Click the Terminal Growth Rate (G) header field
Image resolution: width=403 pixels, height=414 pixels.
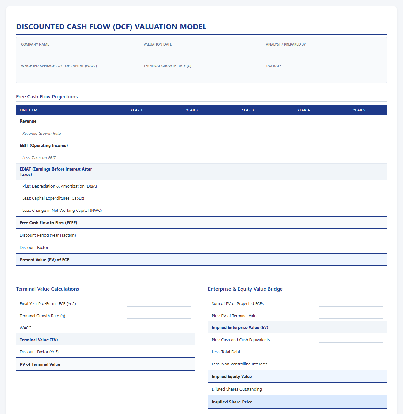pyautogui.click(x=201, y=74)
